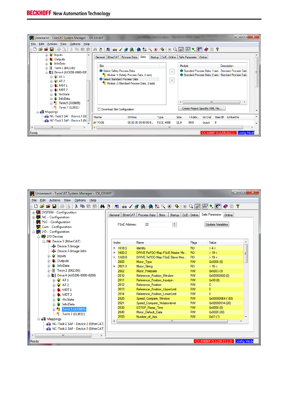288x407 pixels.
Task: Expand Term 1 (EK1100) node in Safe Parameter window
Action: [49, 271]
